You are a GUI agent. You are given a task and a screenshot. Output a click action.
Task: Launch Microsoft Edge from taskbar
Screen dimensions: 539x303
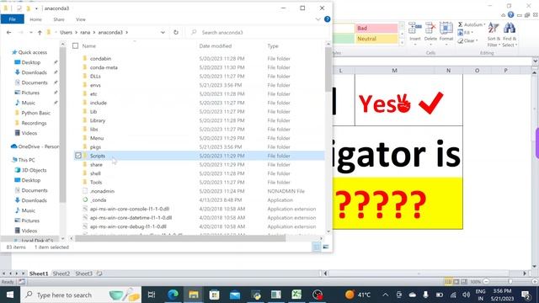[x=173, y=295]
